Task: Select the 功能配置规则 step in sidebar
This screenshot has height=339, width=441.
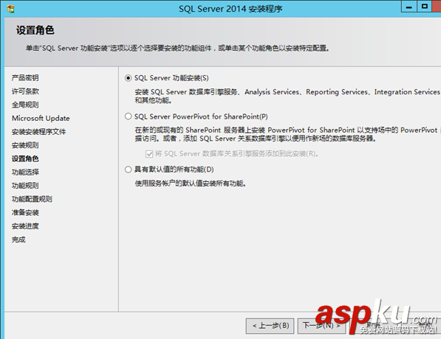Action: 32,199
